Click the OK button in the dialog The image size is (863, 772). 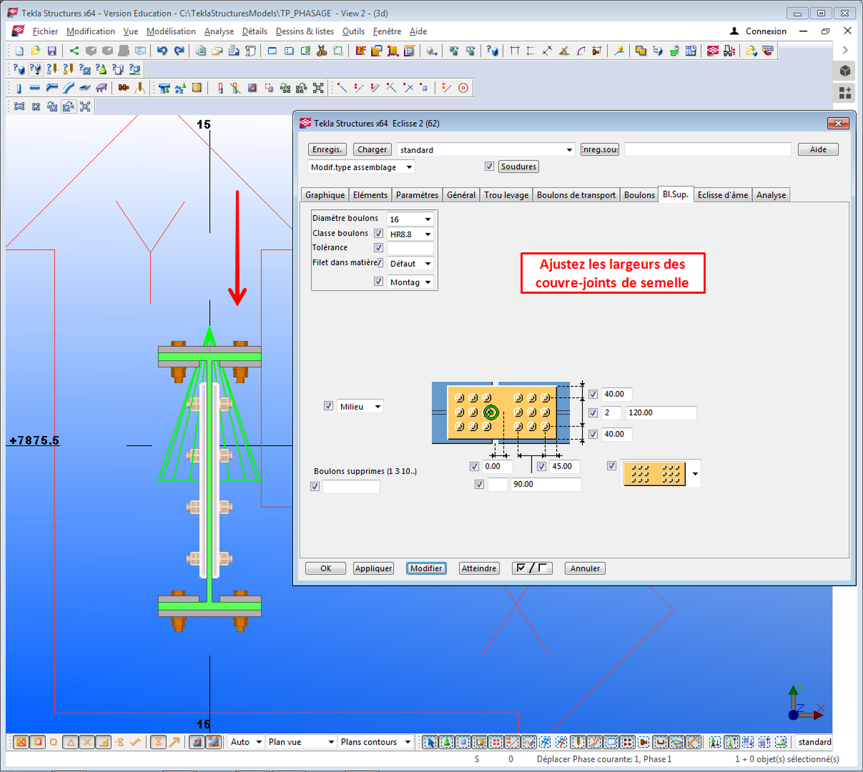325,568
